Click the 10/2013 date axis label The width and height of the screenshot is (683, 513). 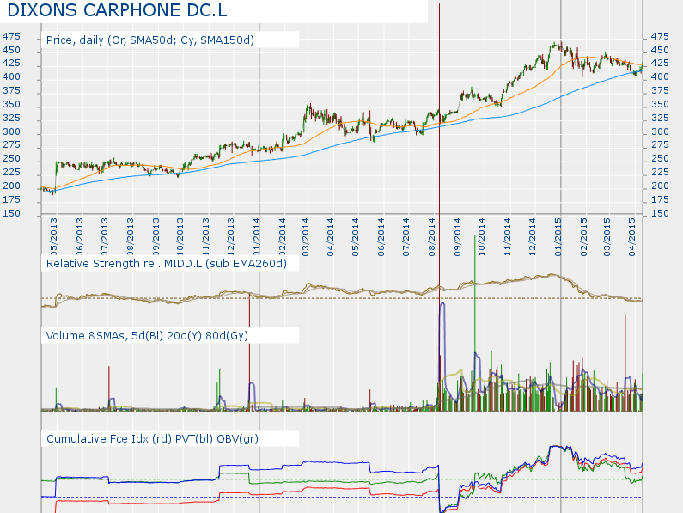pos(180,237)
